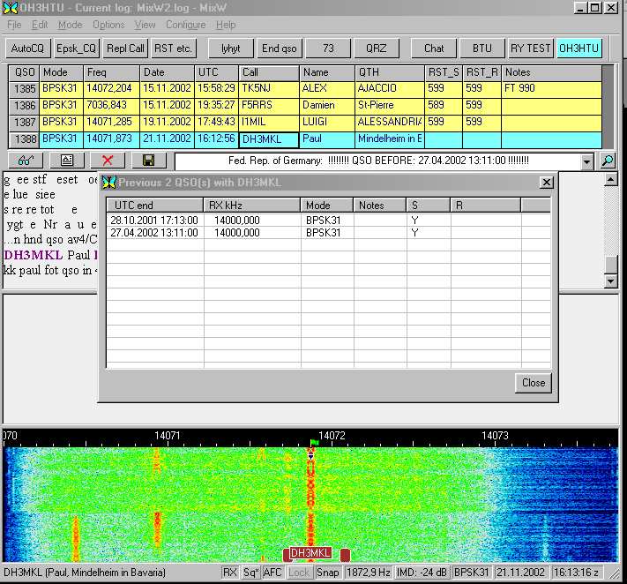Viewport: 627px width, 584px height.
Task: Click the 14071 label on frequency scale
Action: point(168,435)
